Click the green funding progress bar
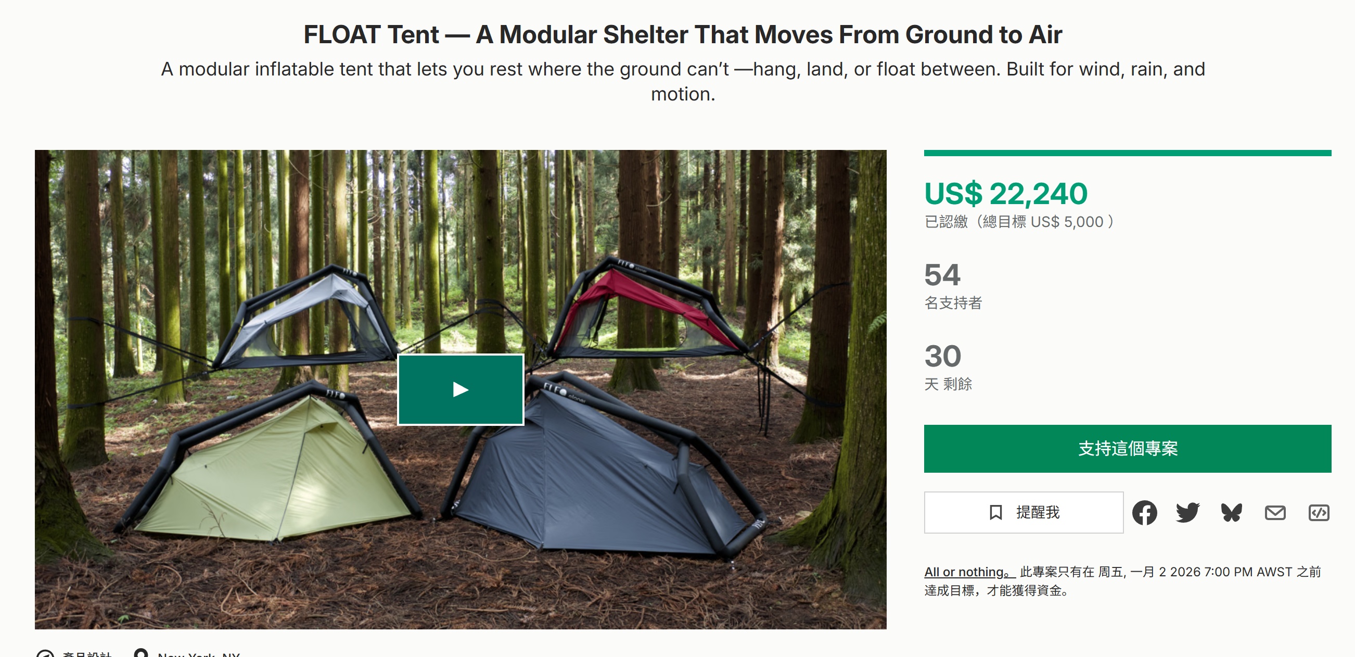This screenshot has height=657, width=1355. (1127, 153)
